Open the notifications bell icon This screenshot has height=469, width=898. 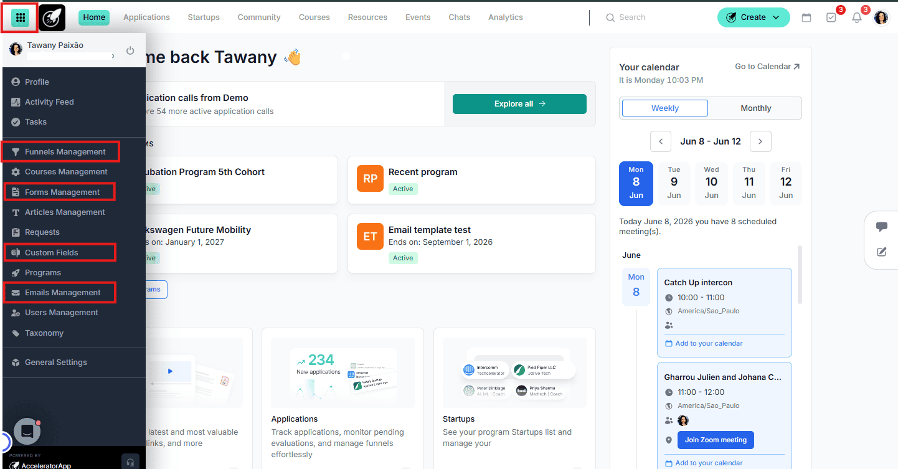[857, 17]
